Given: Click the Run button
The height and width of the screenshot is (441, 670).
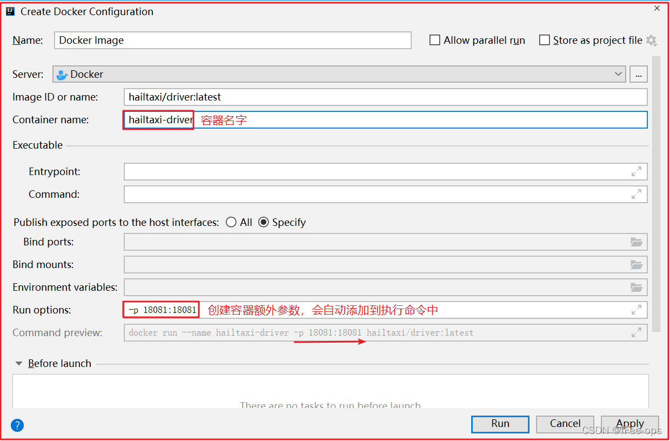Looking at the screenshot, I should (x=500, y=424).
